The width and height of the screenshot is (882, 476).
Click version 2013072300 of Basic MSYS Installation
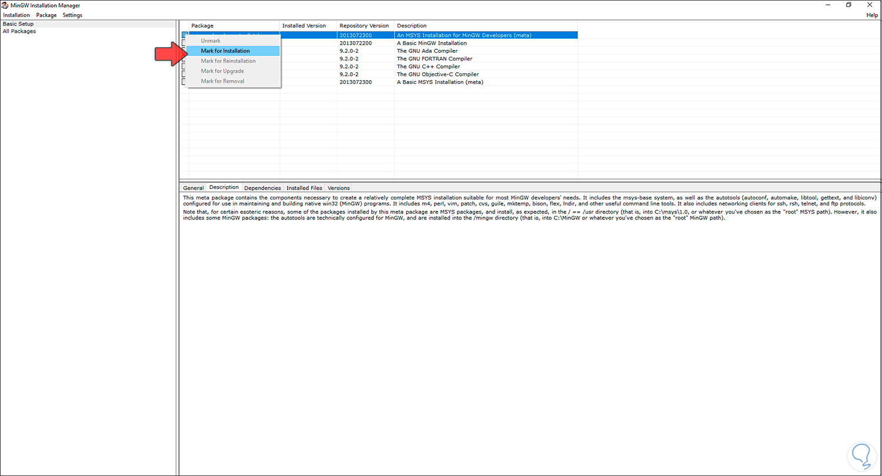tap(356, 82)
